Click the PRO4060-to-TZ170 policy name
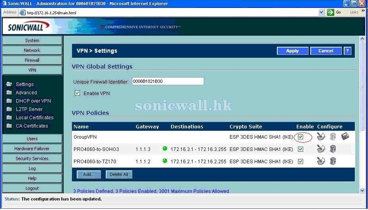This screenshot has height=210, width=368. (95, 161)
